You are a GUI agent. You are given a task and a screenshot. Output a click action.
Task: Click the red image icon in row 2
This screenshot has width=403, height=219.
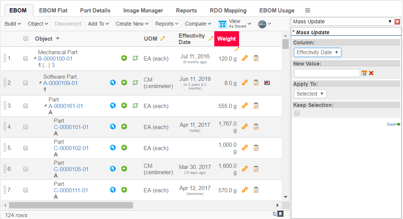point(267,83)
